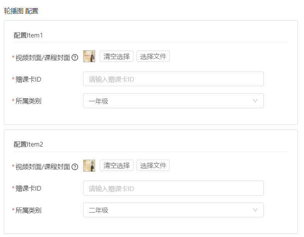Click the chevron arrow in 二年级 select
The height and width of the screenshot is (237, 304).
click(x=255, y=210)
